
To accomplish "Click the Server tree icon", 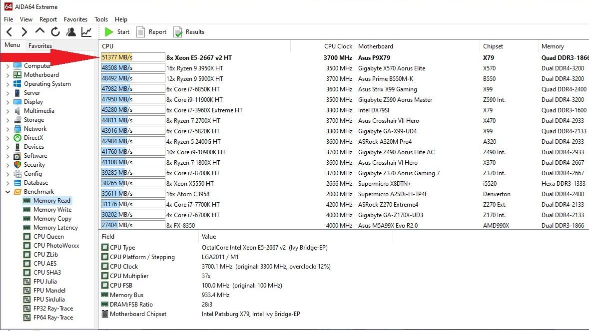I will click(x=17, y=93).
